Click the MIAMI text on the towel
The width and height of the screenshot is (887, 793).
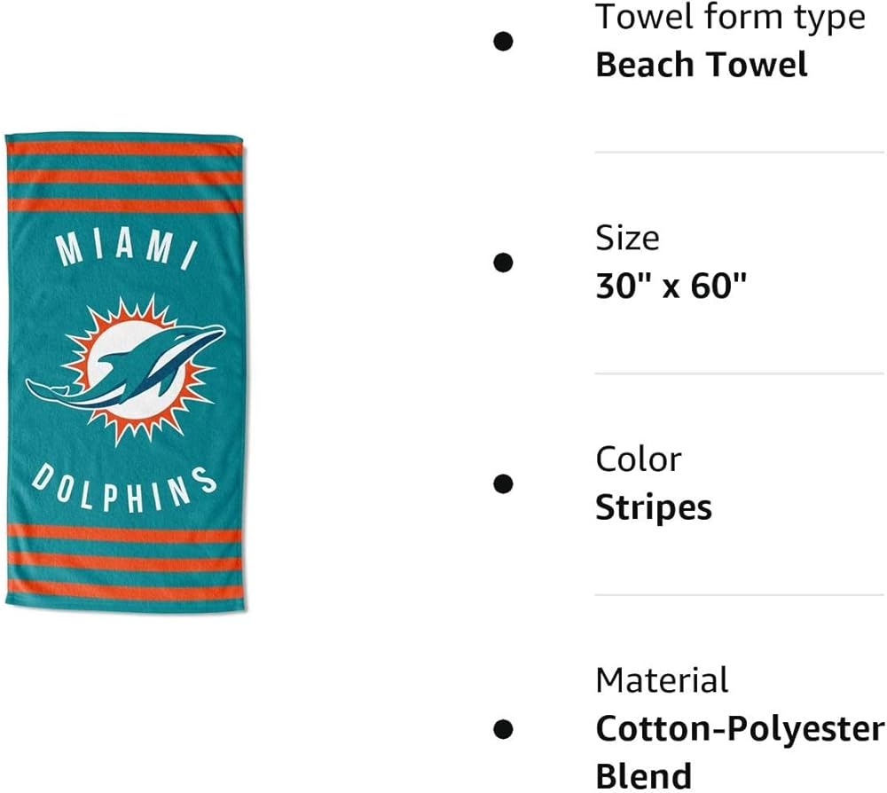point(125,247)
